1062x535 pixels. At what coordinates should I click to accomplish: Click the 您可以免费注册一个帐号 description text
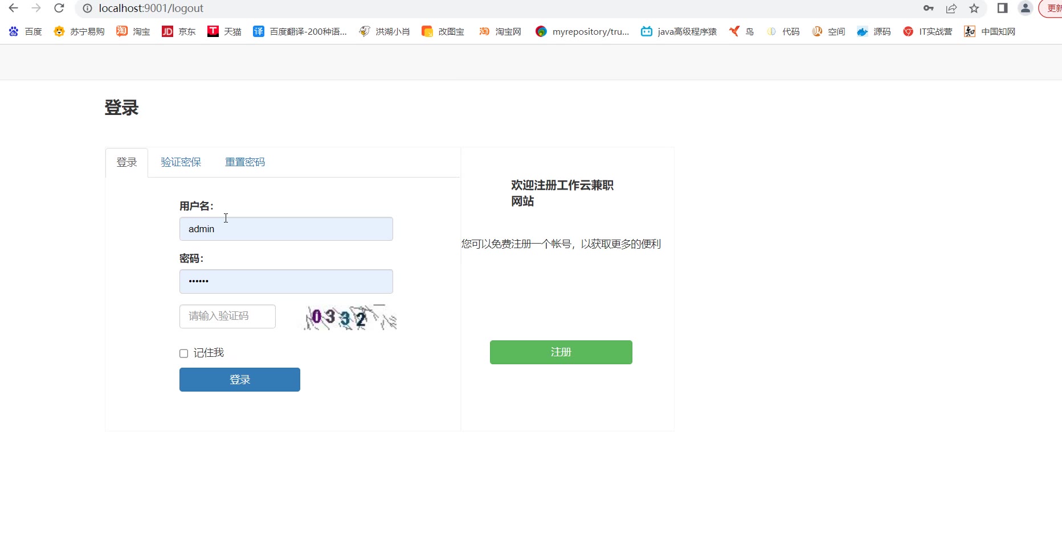pyautogui.click(x=561, y=244)
